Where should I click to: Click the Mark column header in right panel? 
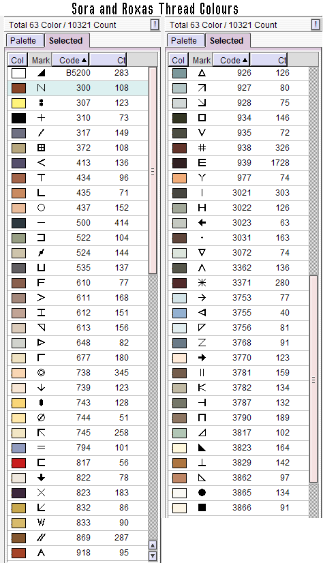[x=201, y=60]
